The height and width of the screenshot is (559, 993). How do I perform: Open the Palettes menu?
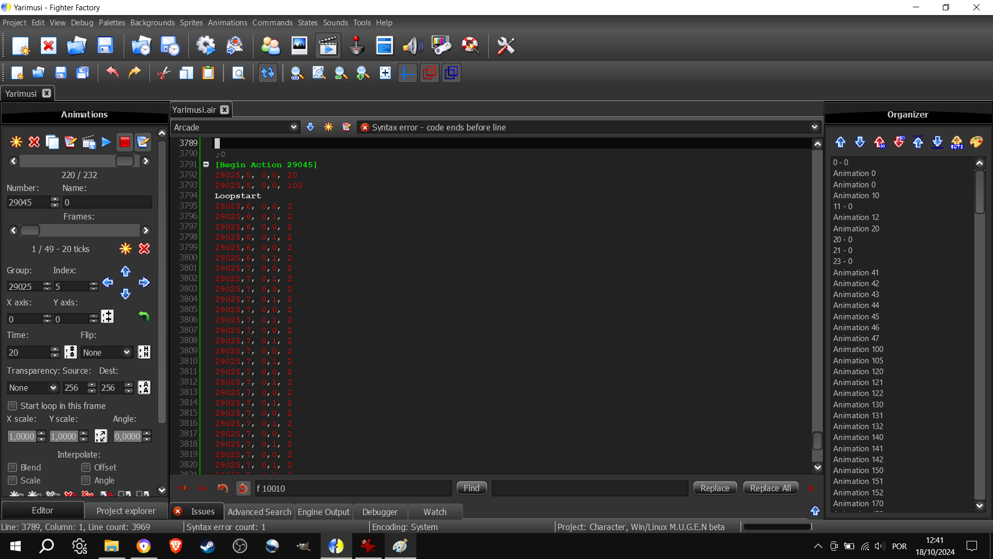point(112,23)
